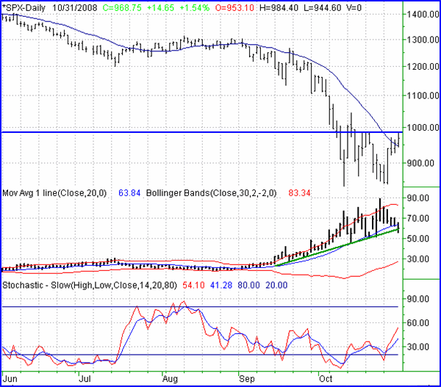Image resolution: width=441 pixels, height=387 pixels.
Task: Click the horizontal blue support line near 985
Action: [x=202, y=132]
